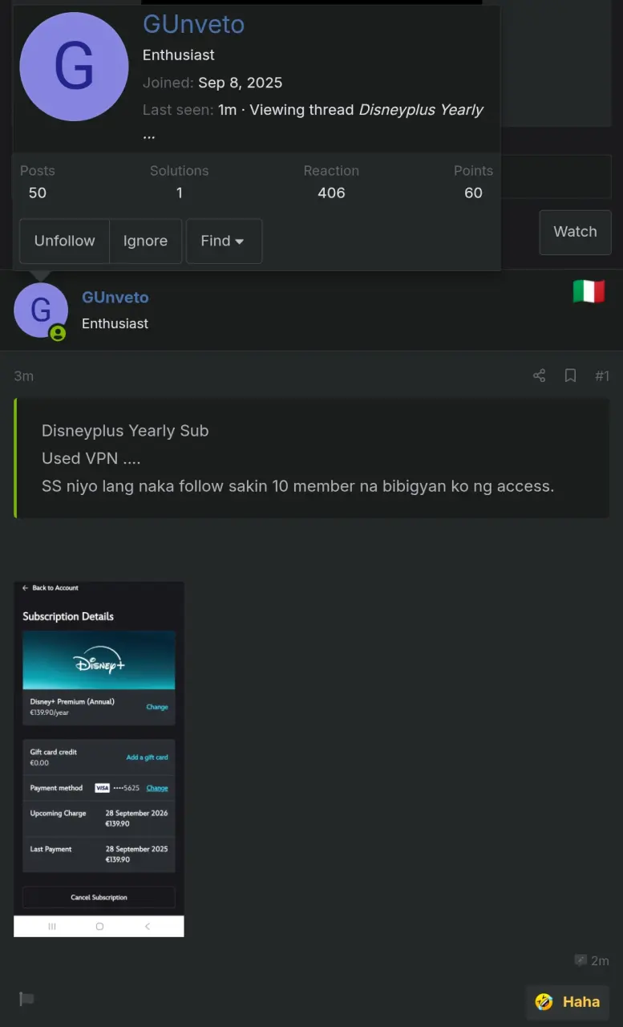Open the #1 post permalink
The height and width of the screenshot is (1027, 623).
tap(602, 375)
